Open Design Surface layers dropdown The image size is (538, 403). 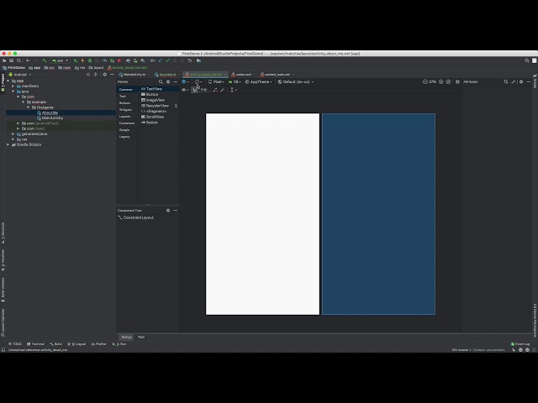click(185, 82)
